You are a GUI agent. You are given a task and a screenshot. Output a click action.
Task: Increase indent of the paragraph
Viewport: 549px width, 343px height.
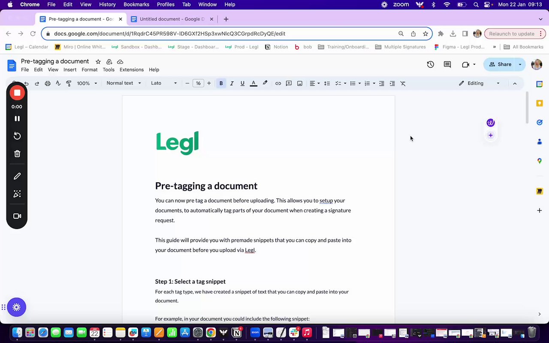[392, 83]
